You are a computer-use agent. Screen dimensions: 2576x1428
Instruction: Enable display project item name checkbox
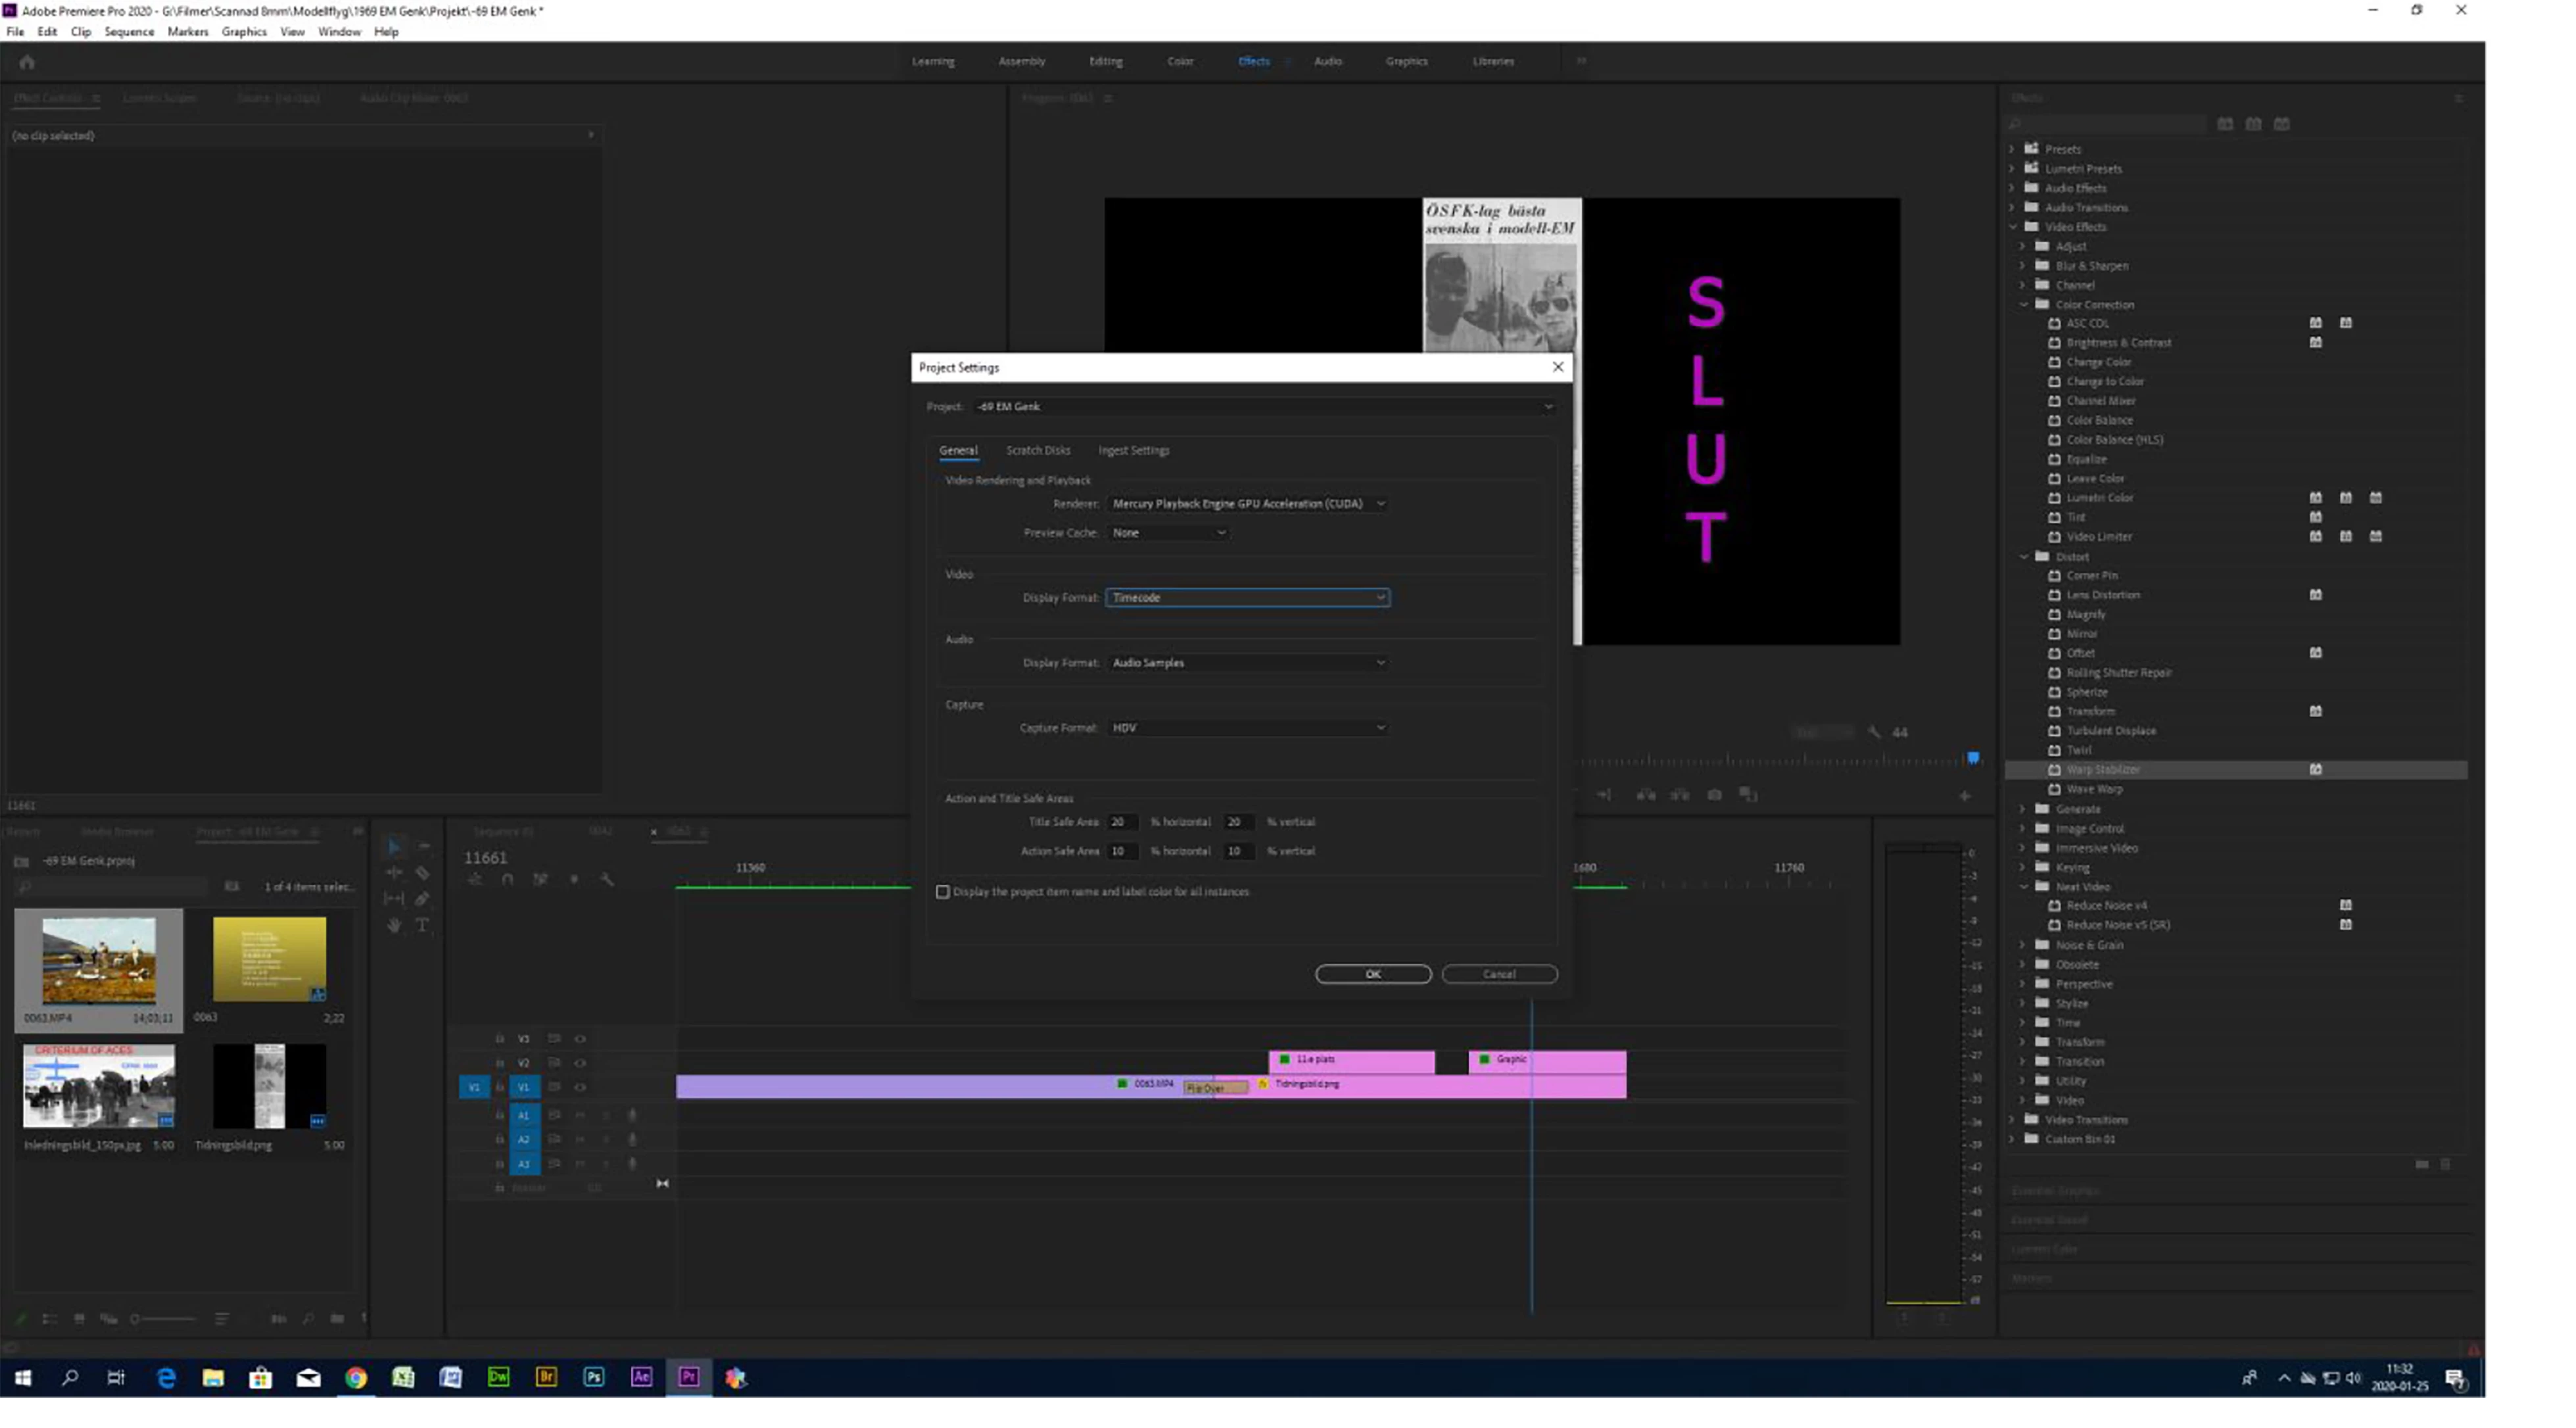(942, 892)
